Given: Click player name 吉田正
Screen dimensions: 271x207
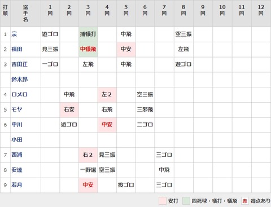Looking at the screenshot, I should tap(19, 64).
